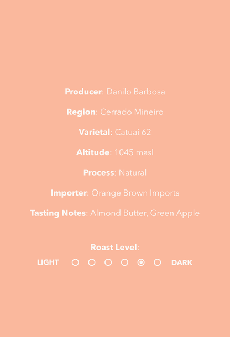
Task: Click the Catuai 62 varietal text
Action: (x=133, y=132)
